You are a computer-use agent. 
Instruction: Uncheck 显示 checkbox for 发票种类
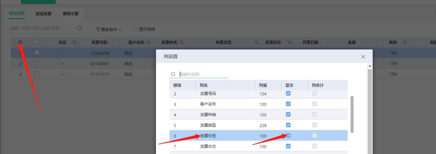pos(288,114)
